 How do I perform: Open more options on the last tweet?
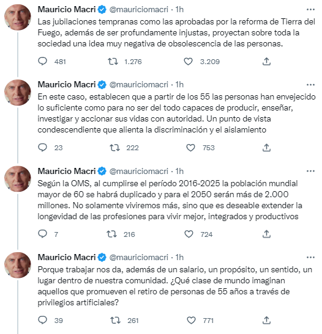(310, 258)
